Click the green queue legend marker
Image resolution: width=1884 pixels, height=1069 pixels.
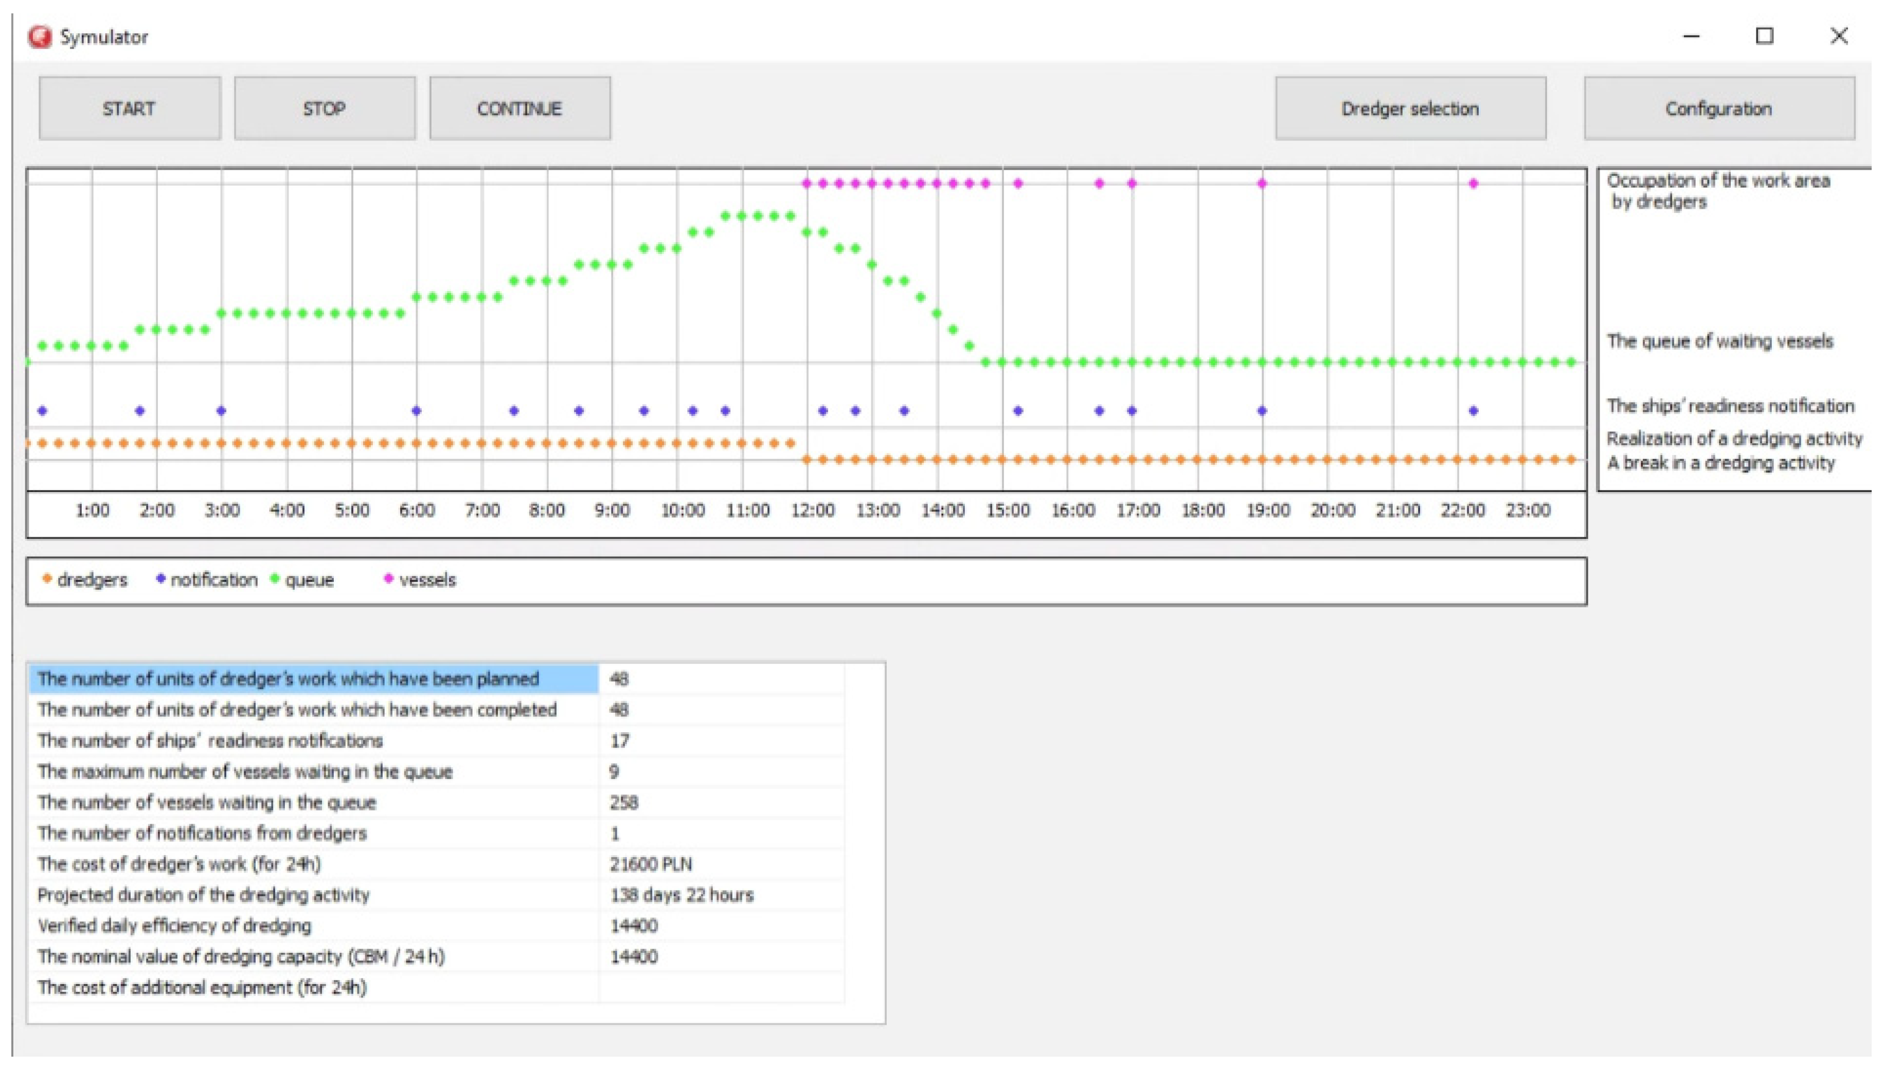(275, 579)
